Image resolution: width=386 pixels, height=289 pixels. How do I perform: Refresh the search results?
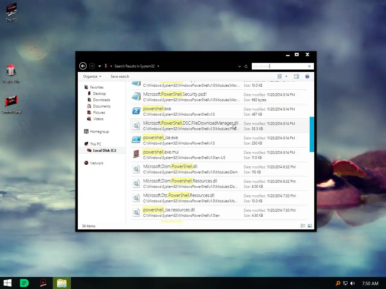tap(246, 66)
